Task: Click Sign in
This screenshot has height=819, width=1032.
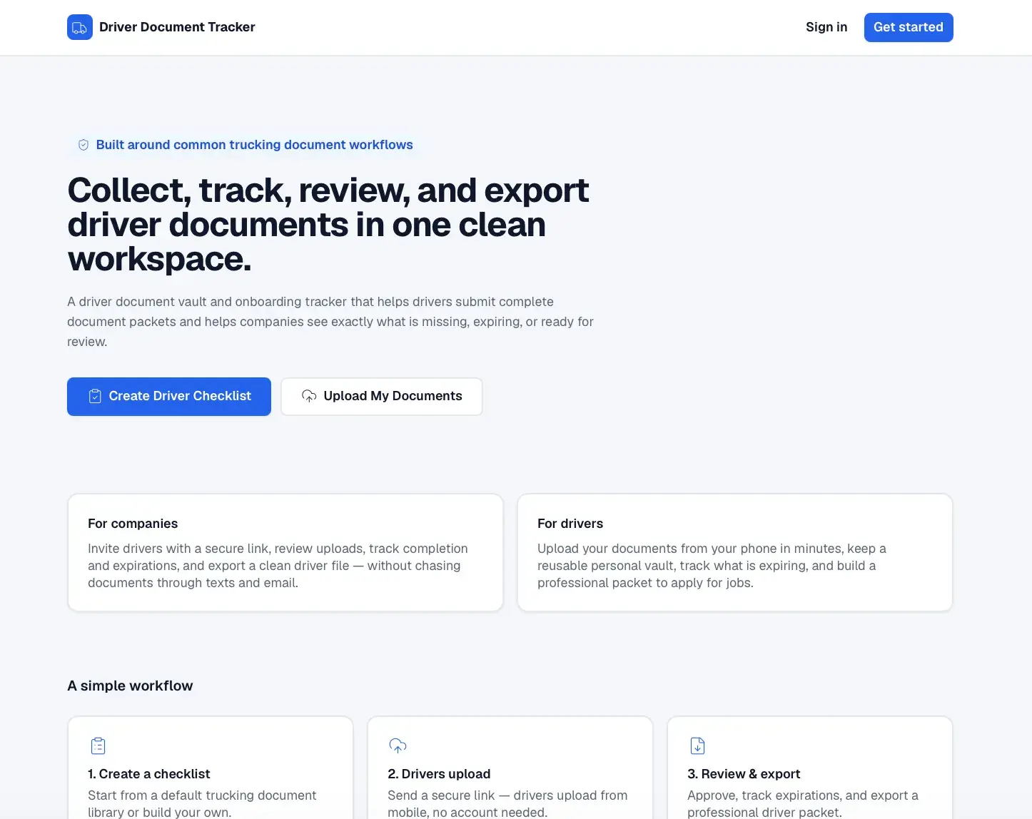Action: pos(826,27)
